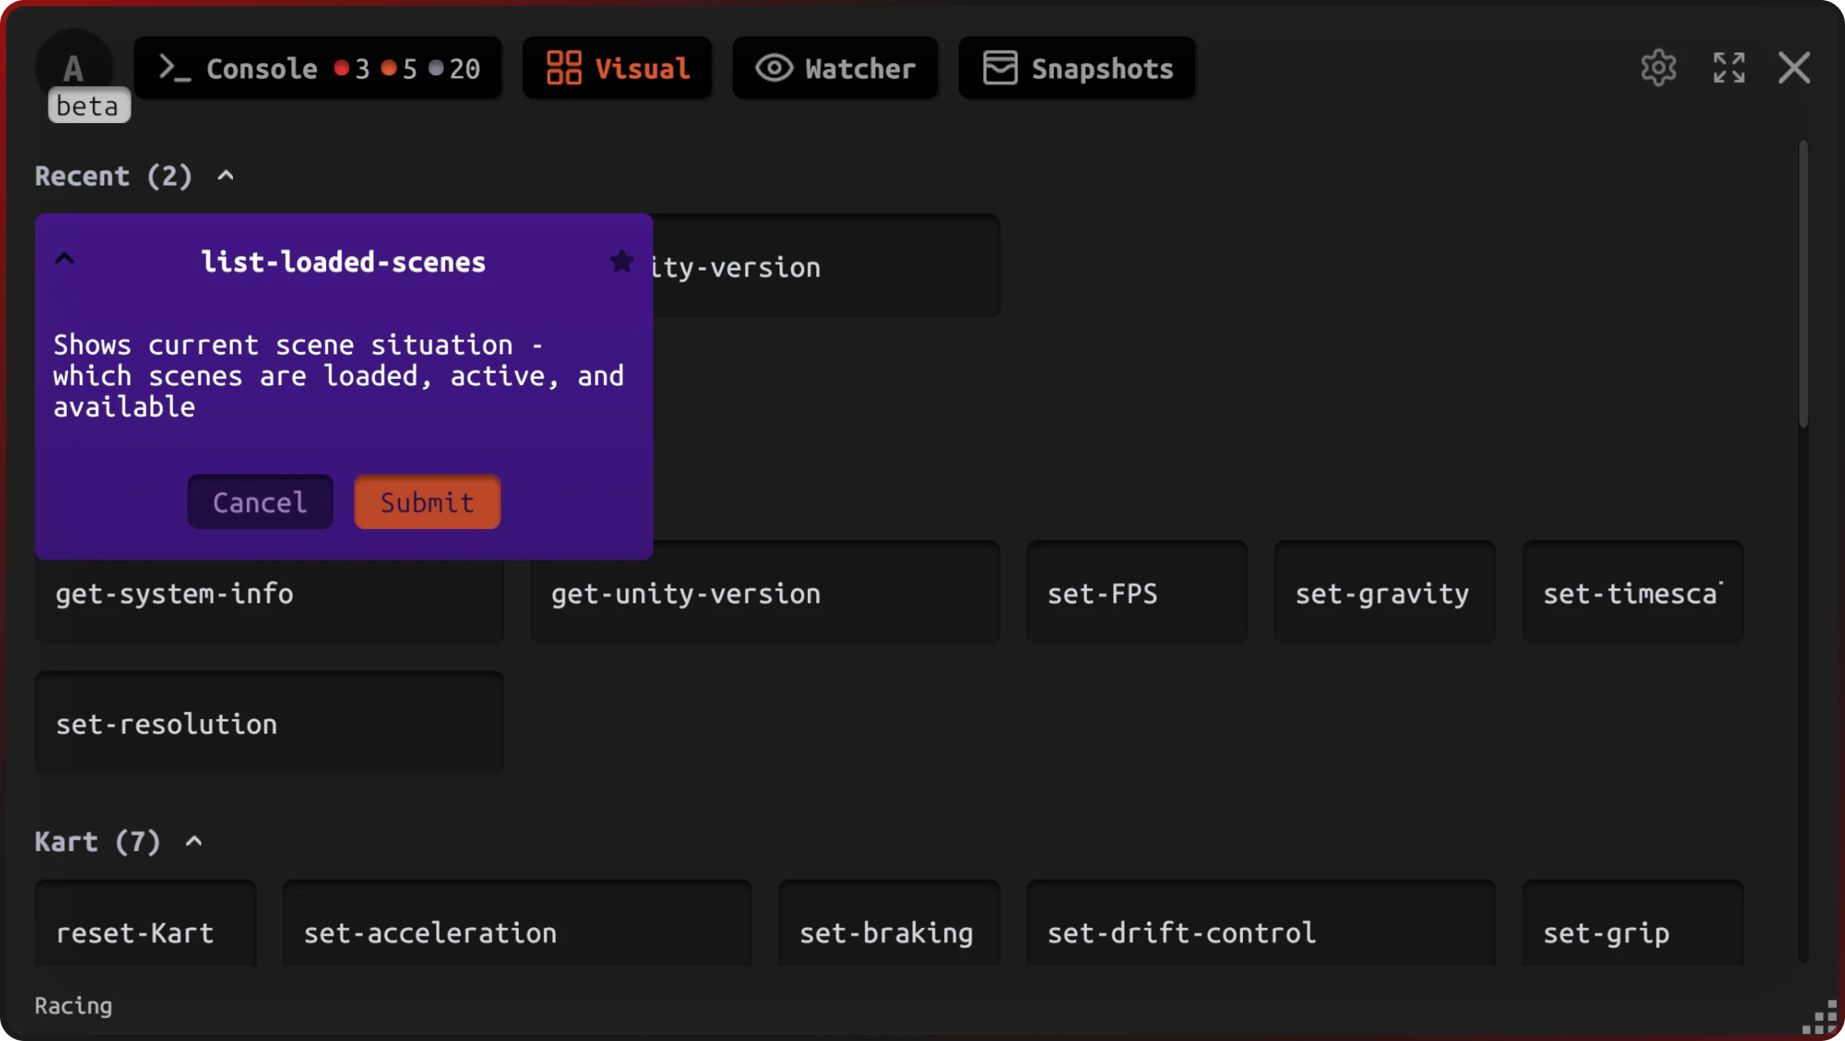Open the set-resolution command
Screen dimensions: 1845x1041
tap(269, 723)
